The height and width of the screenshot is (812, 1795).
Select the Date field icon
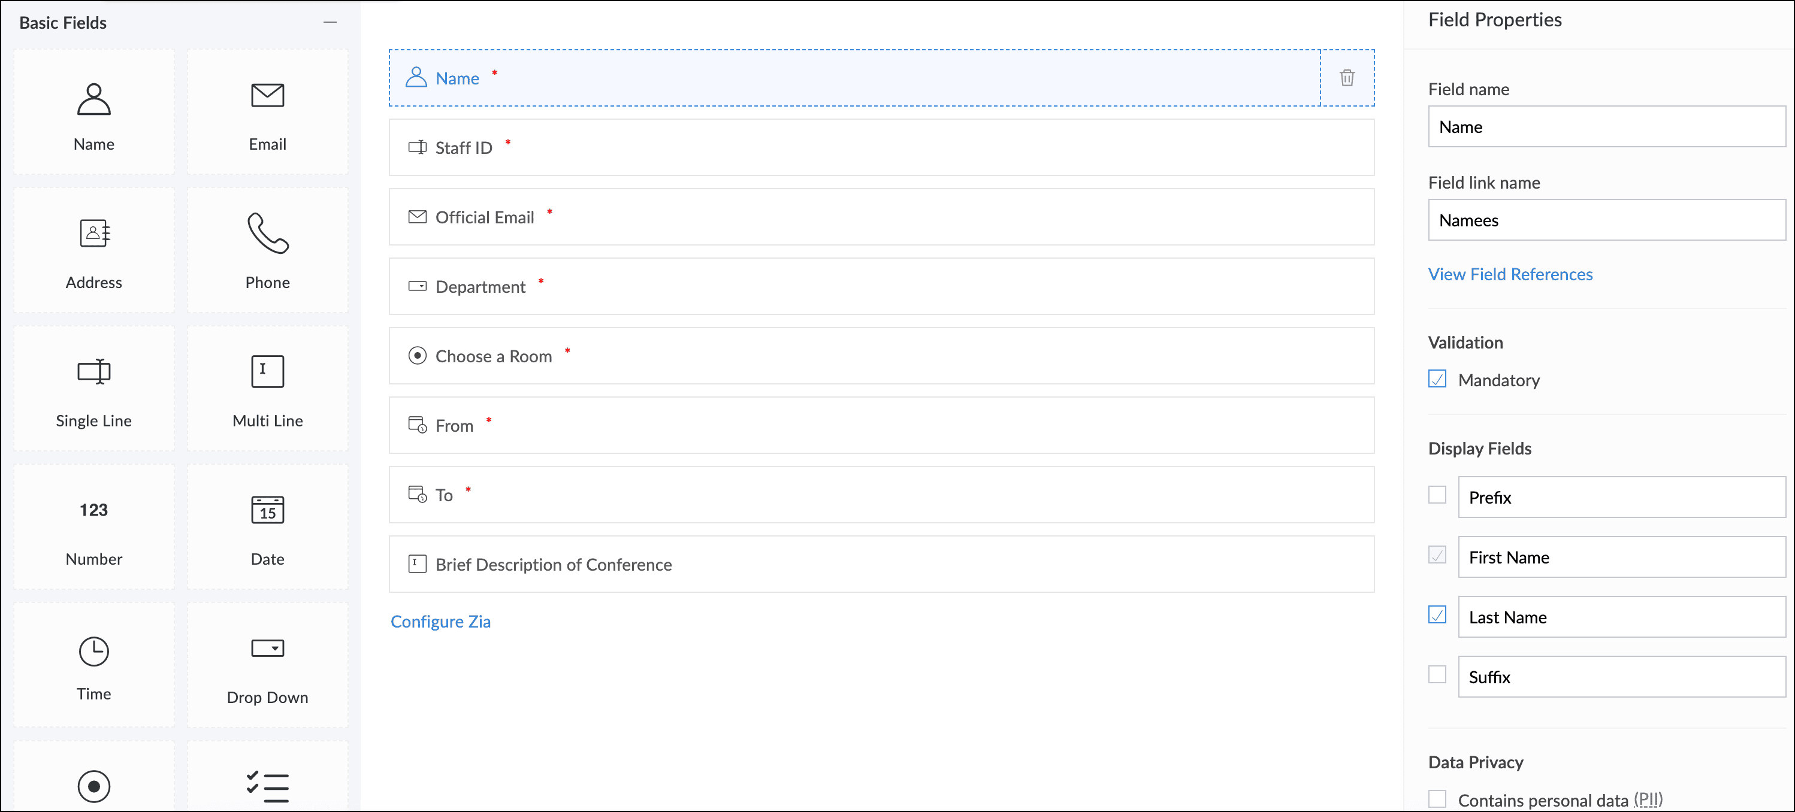(267, 510)
